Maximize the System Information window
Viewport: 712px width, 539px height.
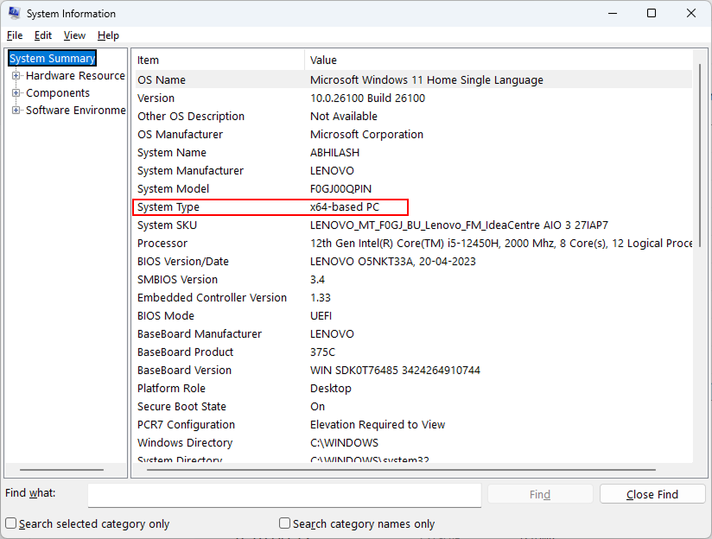coord(652,13)
